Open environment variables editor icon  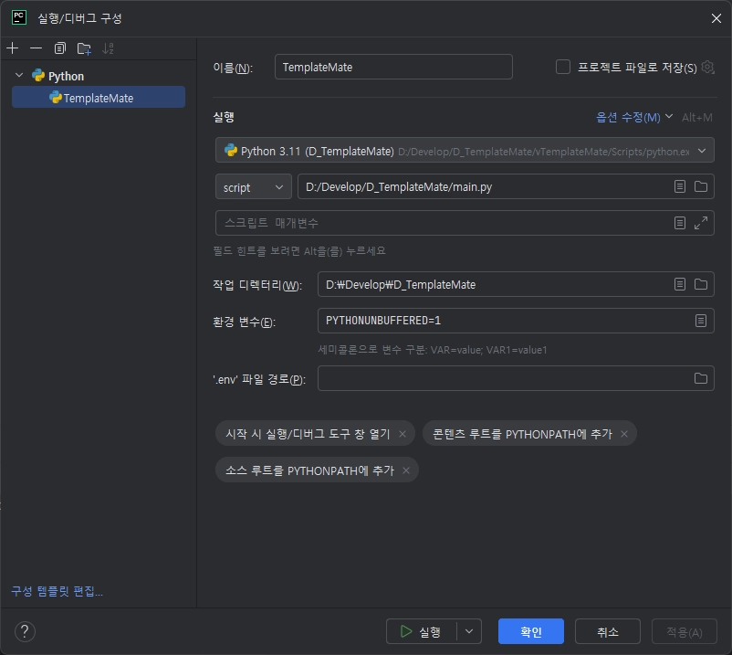[x=701, y=321]
